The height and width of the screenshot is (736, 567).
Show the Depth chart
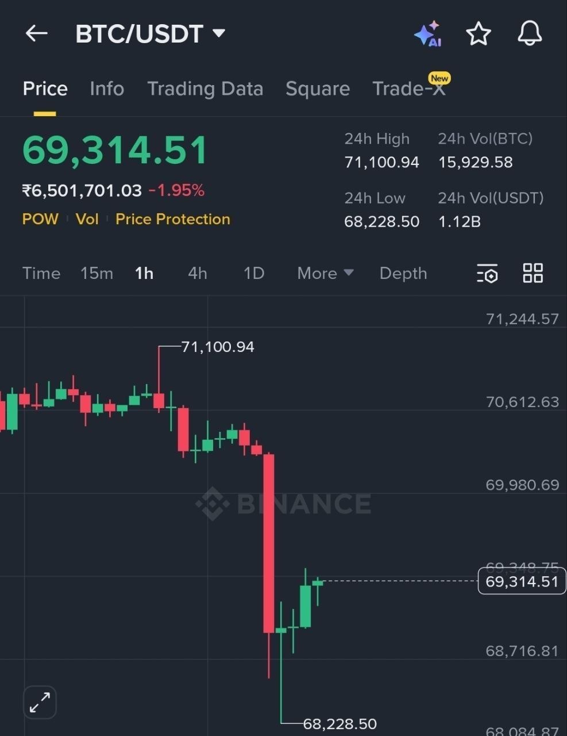pyautogui.click(x=403, y=273)
